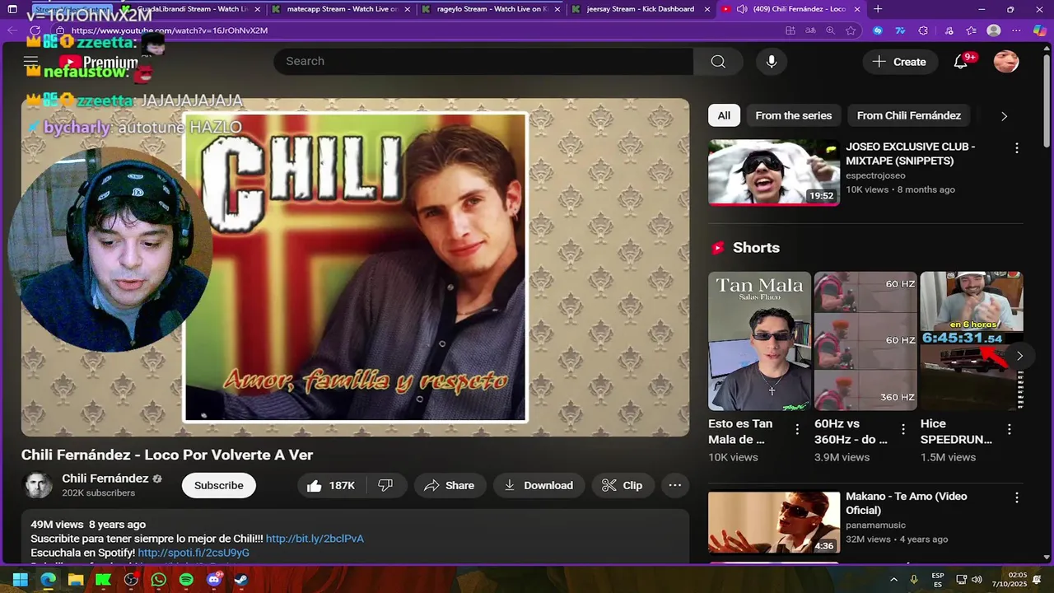1054x593 pixels.
Task: Open the bit.ly/2bclPvA description link
Action: point(315,539)
